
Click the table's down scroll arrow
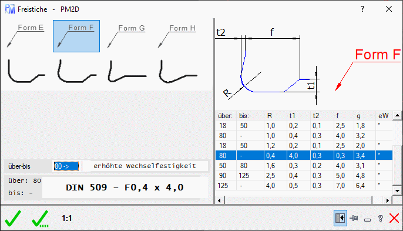397,190
